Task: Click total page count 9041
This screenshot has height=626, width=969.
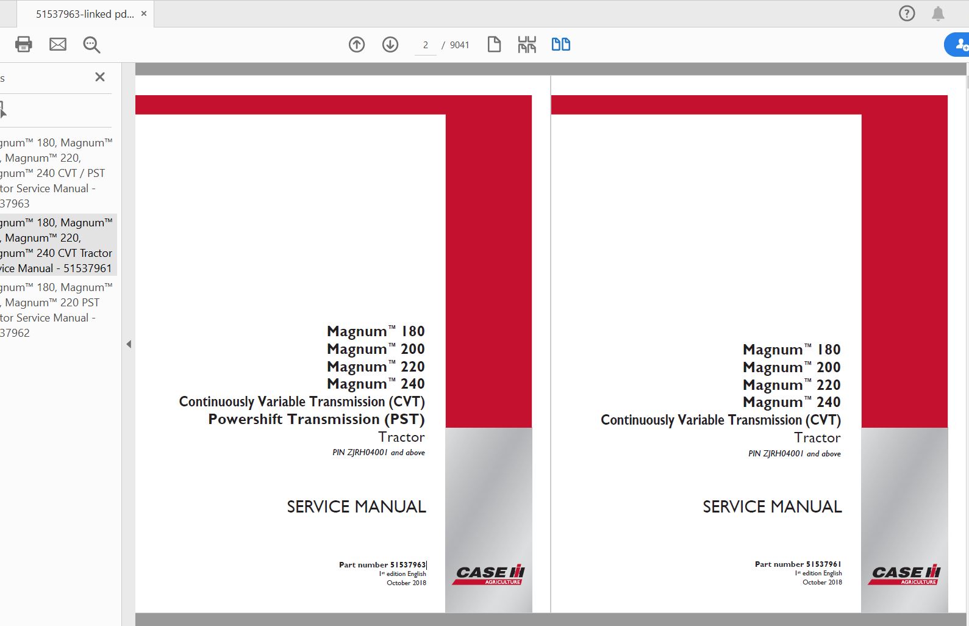Action: click(460, 45)
